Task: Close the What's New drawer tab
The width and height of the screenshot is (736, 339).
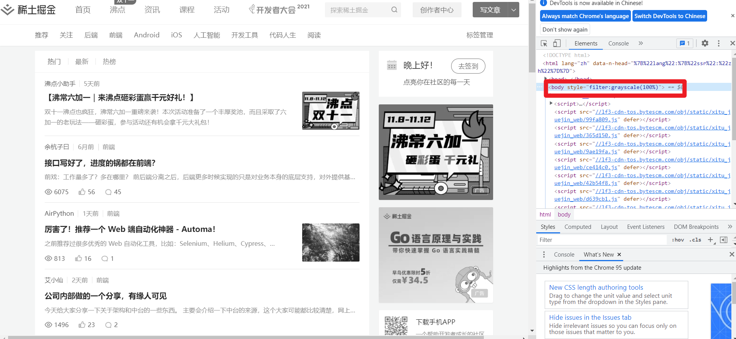Action: (x=619, y=255)
